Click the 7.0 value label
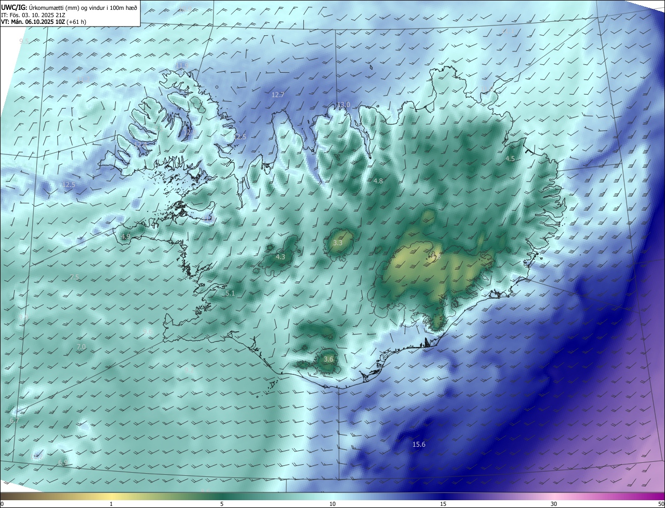 click(81, 347)
